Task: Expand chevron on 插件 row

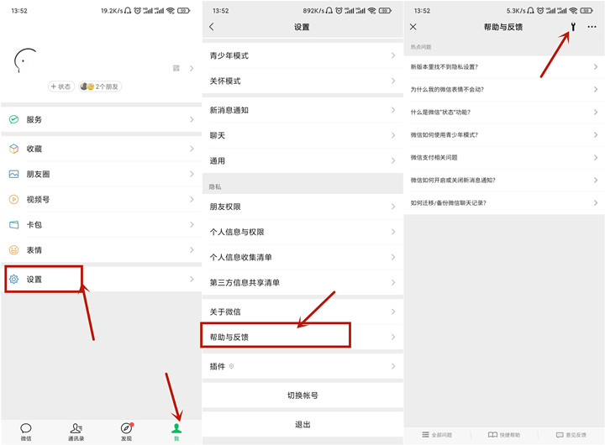Action: coord(393,366)
